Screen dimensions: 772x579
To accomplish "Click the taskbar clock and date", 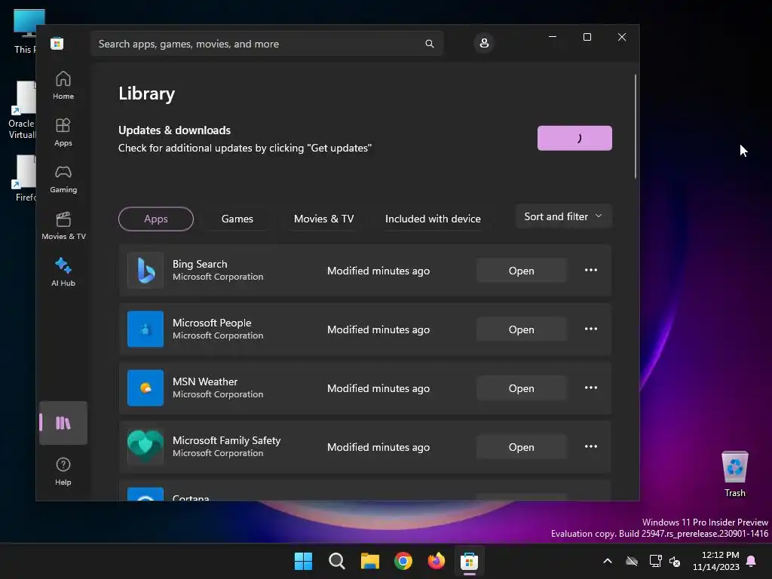I will [716, 561].
